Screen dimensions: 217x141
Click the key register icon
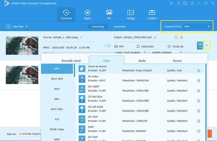pos(178,3)
